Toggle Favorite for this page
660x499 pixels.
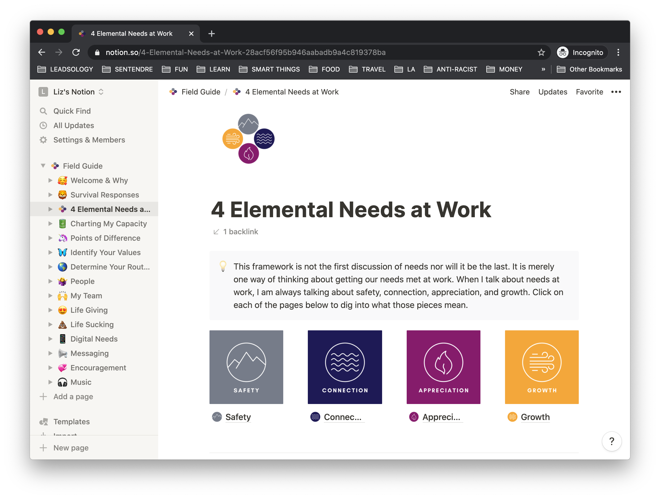click(589, 92)
